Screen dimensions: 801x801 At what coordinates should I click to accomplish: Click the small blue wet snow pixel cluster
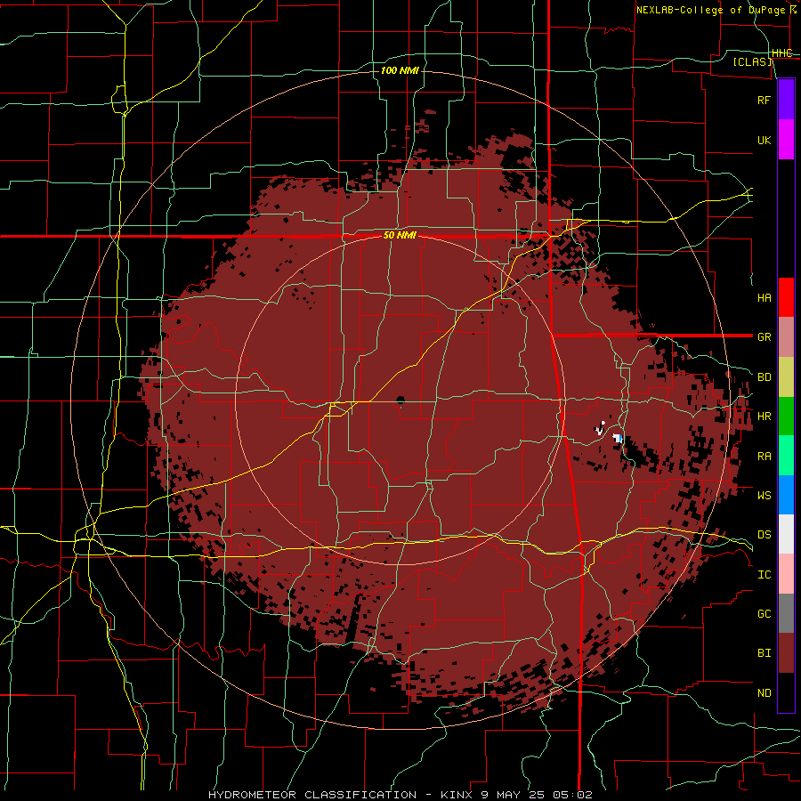point(619,438)
